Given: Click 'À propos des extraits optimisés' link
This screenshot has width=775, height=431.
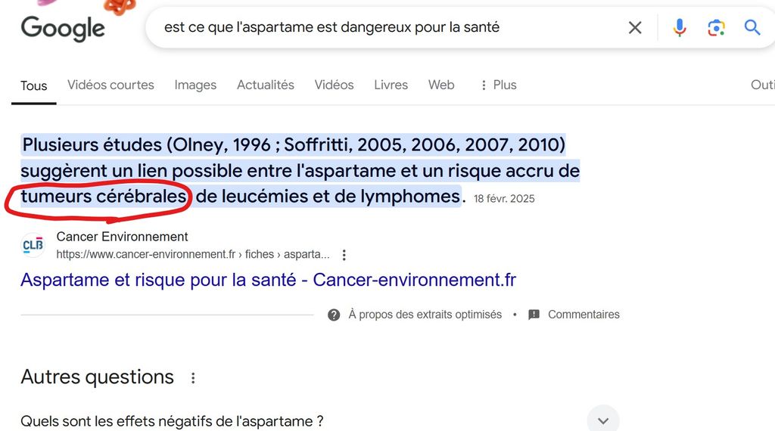Looking at the screenshot, I should (425, 315).
